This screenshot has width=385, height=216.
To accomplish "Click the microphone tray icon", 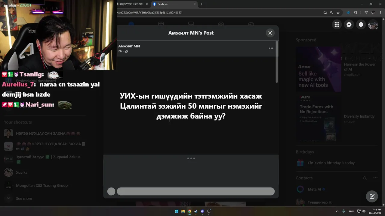I will click(x=343, y=211).
